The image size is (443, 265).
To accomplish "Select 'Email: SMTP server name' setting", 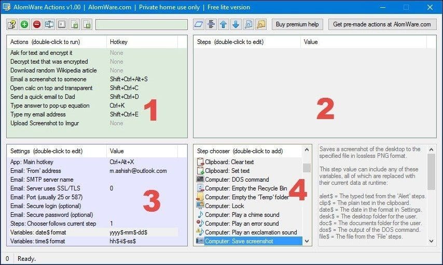I will click(x=42, y=179).
